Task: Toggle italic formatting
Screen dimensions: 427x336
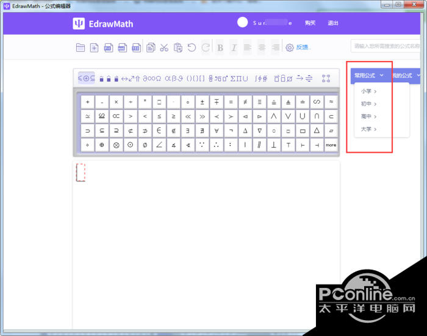Action: click(234, 48)
